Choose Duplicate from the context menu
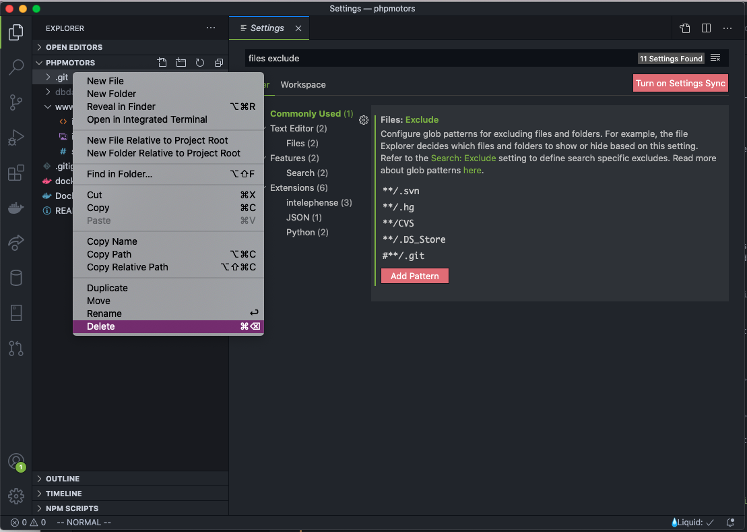 (168, 288)
